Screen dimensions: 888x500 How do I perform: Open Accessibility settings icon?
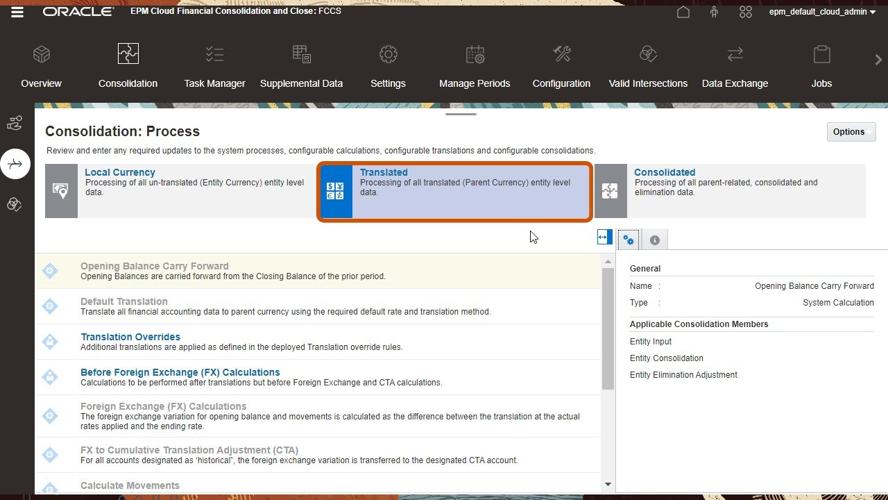(714, 12)
